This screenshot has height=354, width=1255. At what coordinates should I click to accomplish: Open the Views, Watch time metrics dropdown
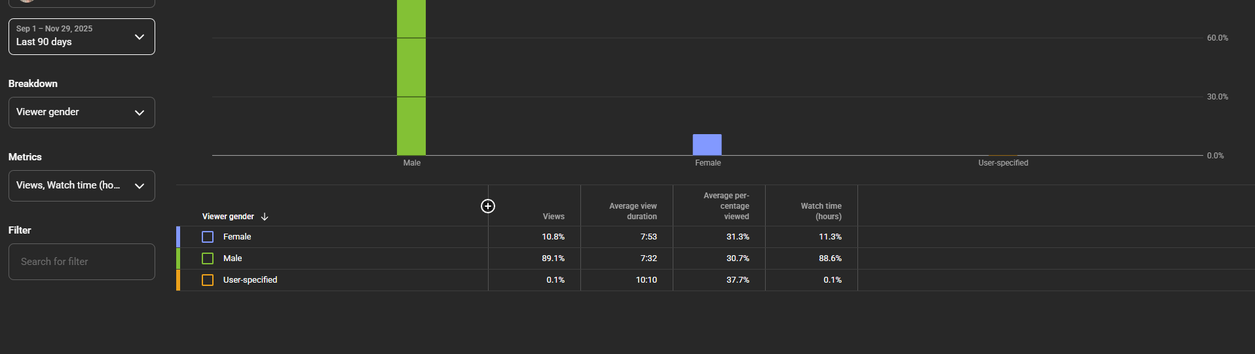(82, 186)
